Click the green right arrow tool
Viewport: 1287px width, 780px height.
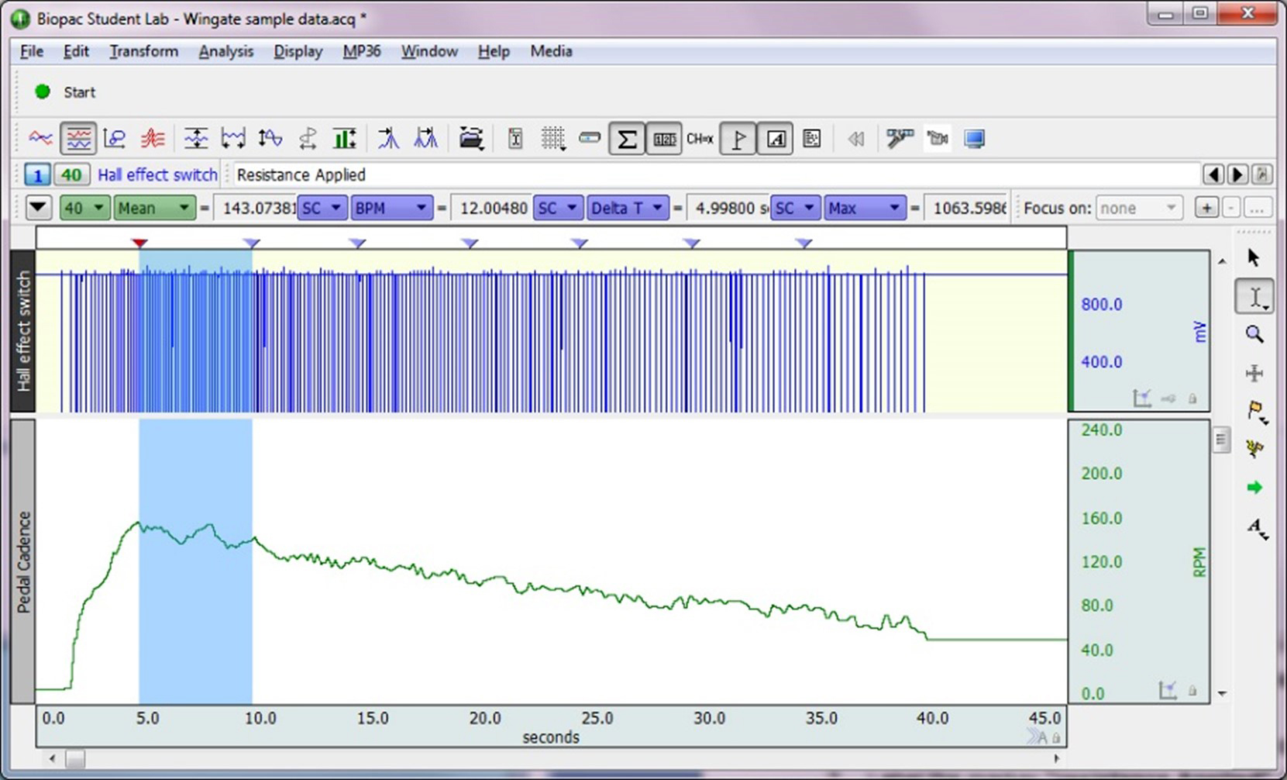point(1254,488)
